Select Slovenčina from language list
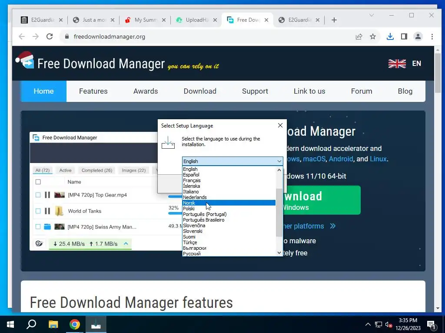This screenshot has height=333, width=445. [x=229, y=225]
